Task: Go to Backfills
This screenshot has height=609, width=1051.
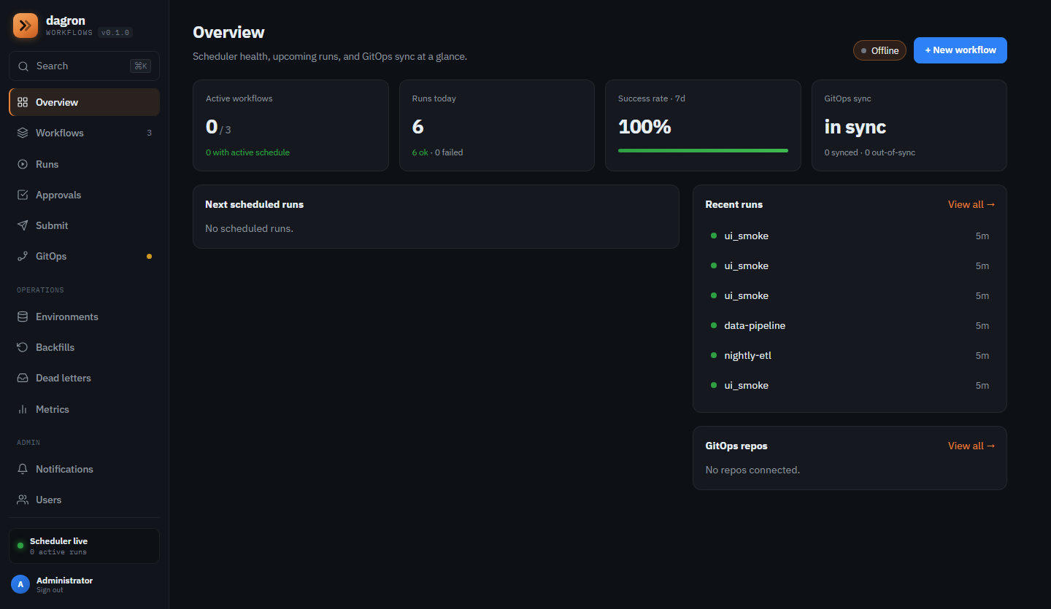Action: tap(85, 347)
